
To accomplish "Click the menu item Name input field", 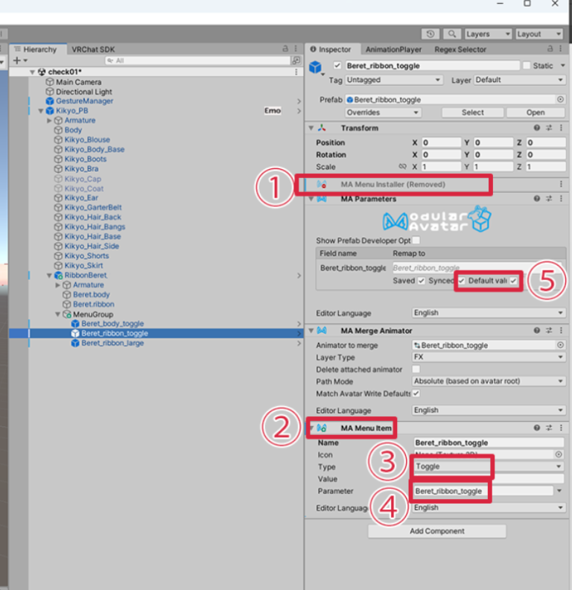I will [489, 442].
